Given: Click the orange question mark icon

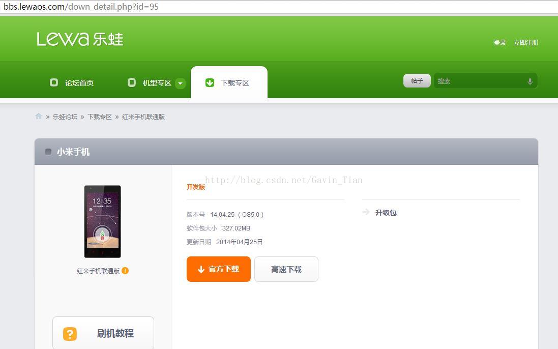Looking at the screenshot, I should coord(70,334).
